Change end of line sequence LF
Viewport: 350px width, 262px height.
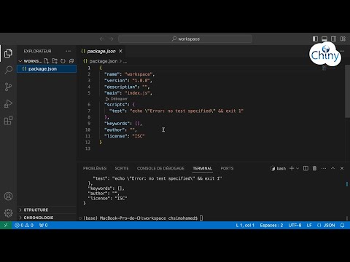tap(309, 225)
